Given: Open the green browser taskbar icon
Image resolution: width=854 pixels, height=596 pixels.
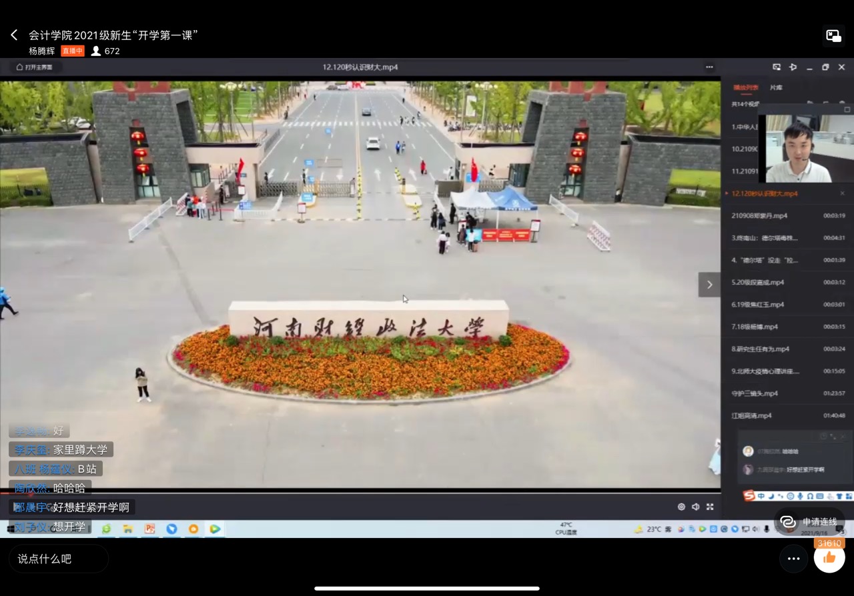Looking at the screenshot, I should pyautogui.click(x=106, y=529).
